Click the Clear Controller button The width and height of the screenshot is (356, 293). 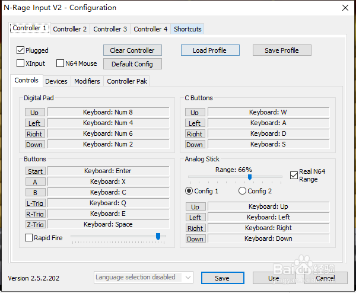point(132,50)
